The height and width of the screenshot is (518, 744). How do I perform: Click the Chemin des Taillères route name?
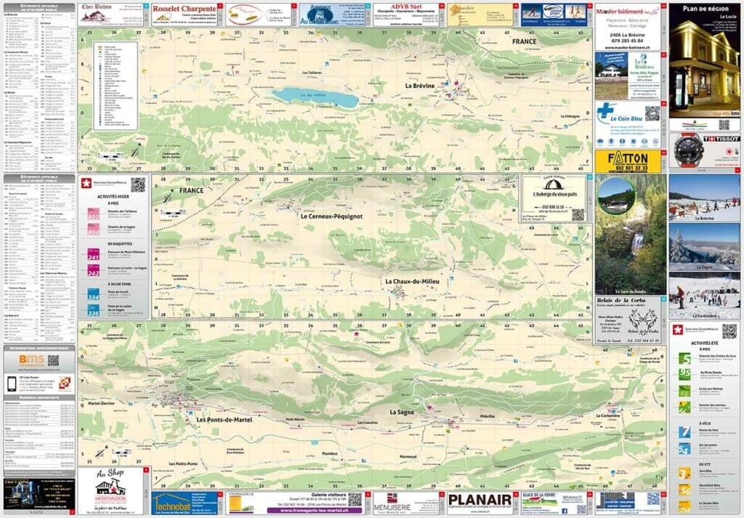tap(122, 211)
